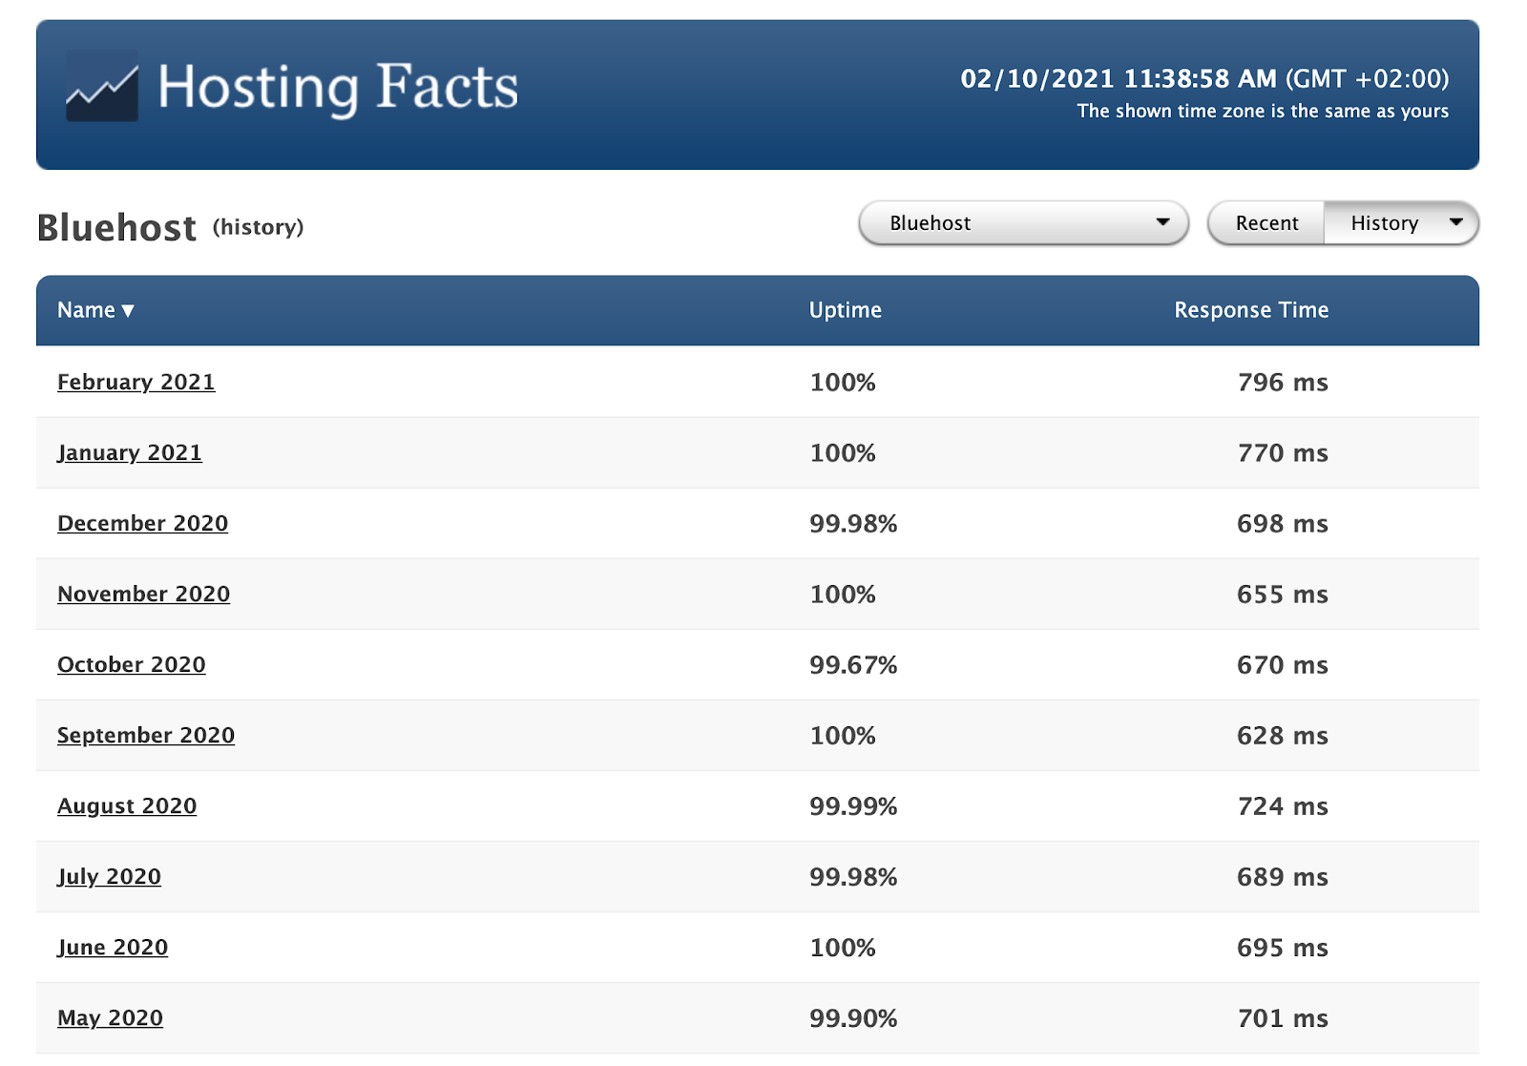Click the 670 ms response time
Viewport: 1527px width, 1066px height.
1283,664
